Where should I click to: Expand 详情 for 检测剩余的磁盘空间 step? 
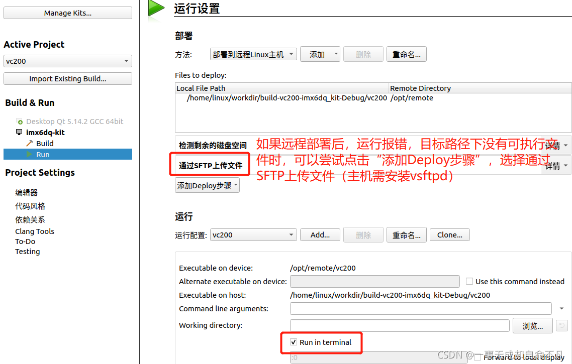tap(557, 146)
